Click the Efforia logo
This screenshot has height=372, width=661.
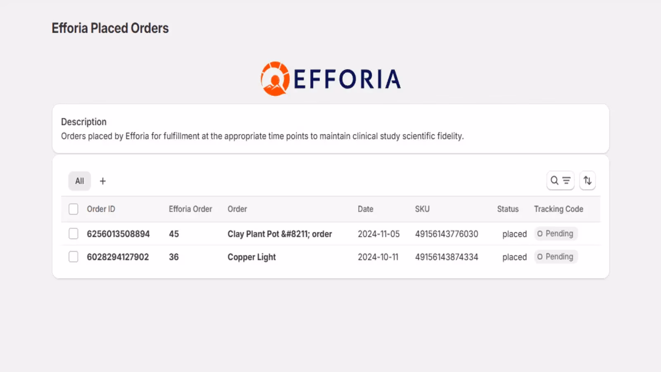[x=330, y=79]
